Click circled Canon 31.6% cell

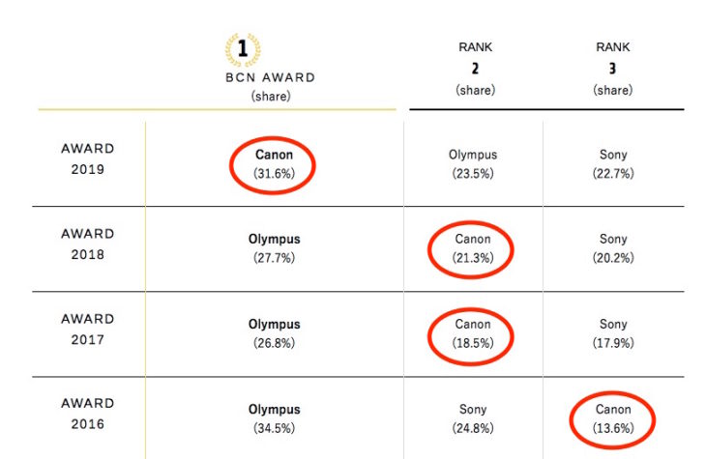tap(273, 164)
